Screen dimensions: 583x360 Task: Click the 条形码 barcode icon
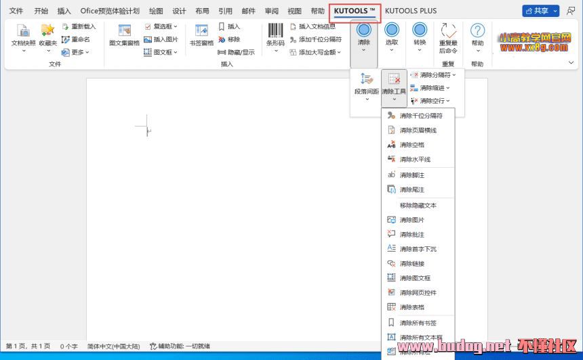pos(275,31)
